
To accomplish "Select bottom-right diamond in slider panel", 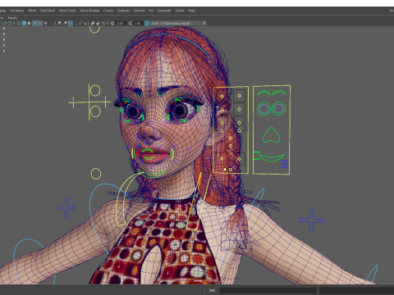I will 240,159.
